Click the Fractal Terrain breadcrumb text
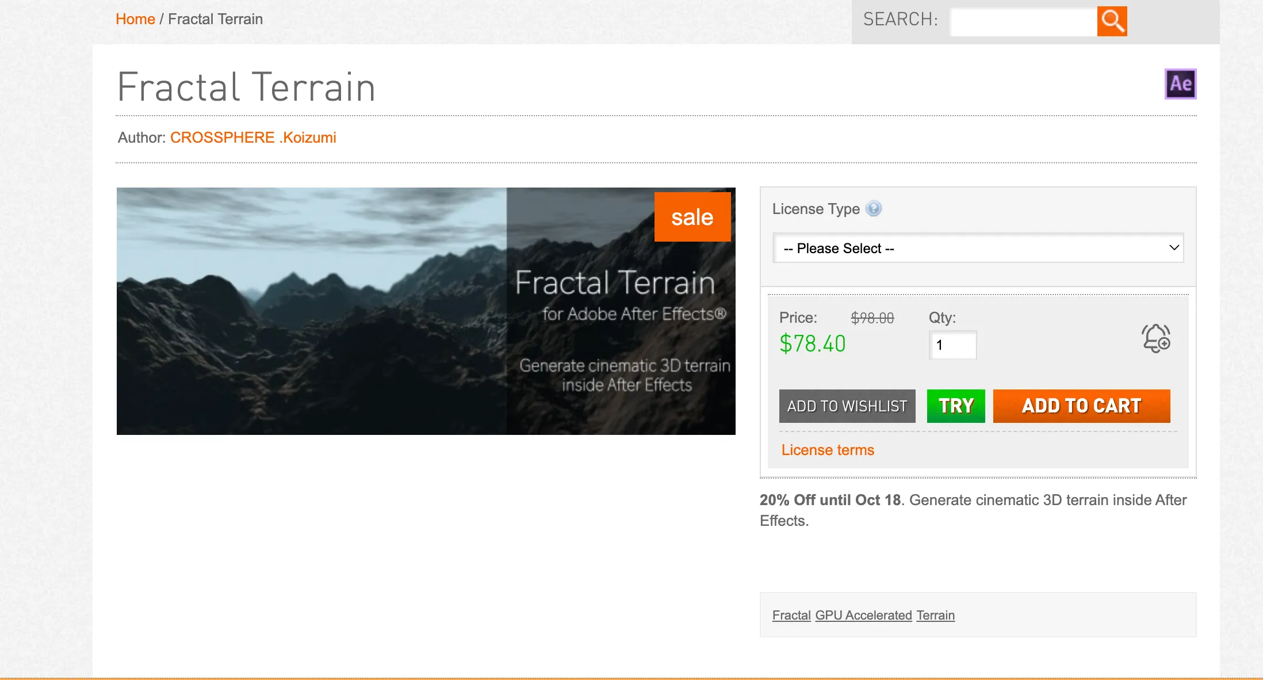The width and height of the screenshot is (1263, 680). pyautogui.click(x=215, y=19)
